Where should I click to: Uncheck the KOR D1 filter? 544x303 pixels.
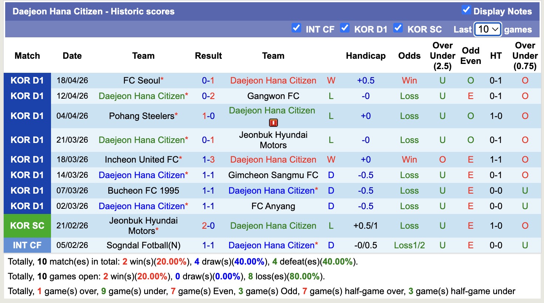345,28
